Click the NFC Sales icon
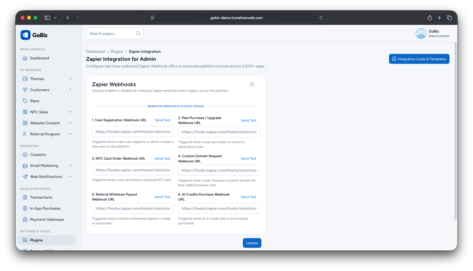The width and height of the screenshot is (473, 271). point(25,112)
